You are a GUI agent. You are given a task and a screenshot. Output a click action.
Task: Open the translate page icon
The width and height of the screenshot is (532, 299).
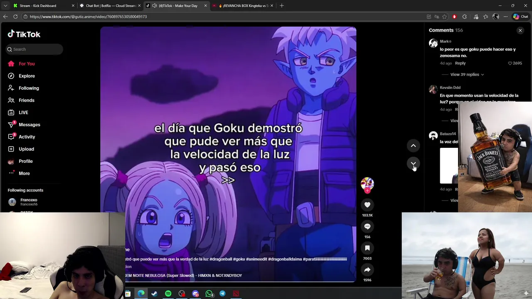(437, 17)
